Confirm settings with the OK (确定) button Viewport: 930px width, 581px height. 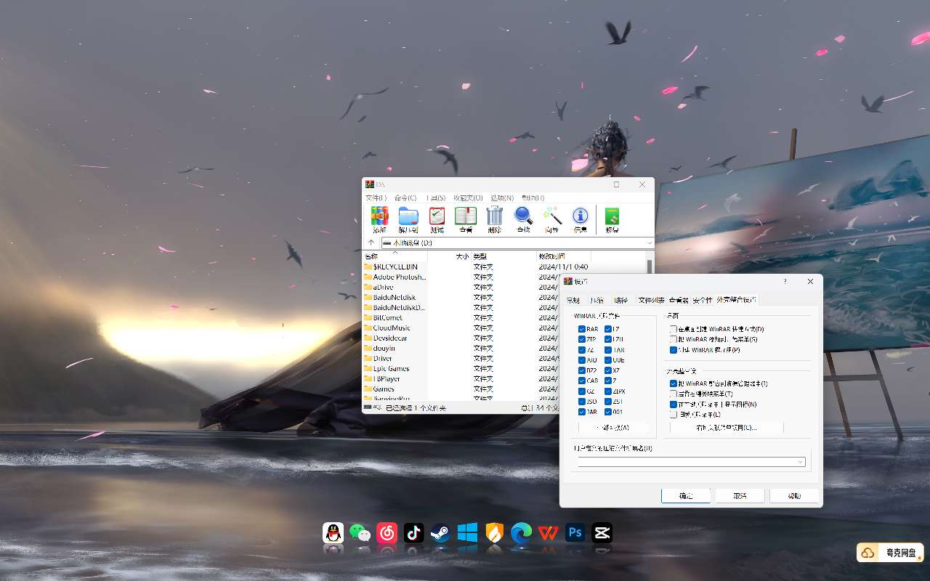pyautogui.click(x=686, y=496)
